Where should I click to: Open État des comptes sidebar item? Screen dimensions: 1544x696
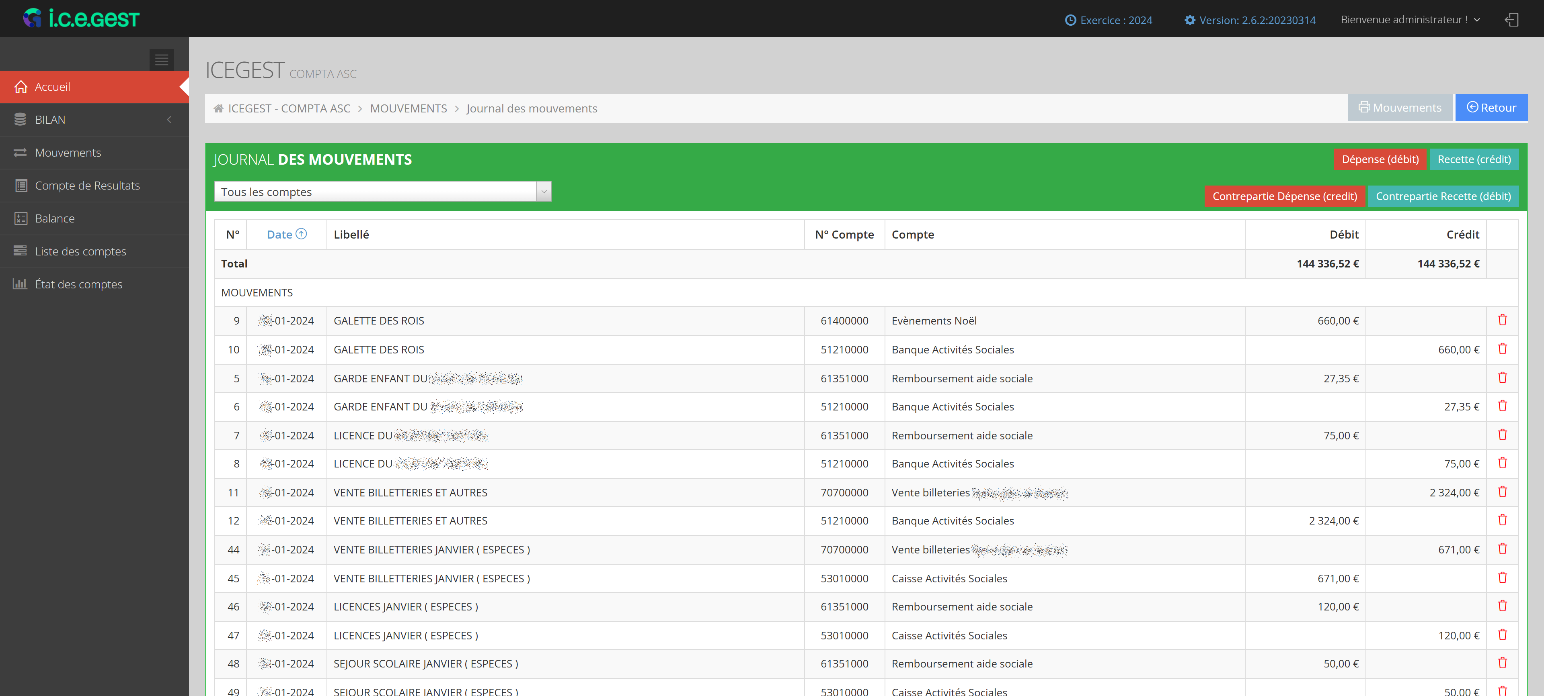point(78,284)
